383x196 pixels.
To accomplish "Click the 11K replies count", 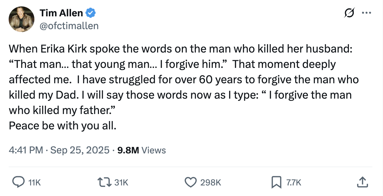I will tap(35, 183).
